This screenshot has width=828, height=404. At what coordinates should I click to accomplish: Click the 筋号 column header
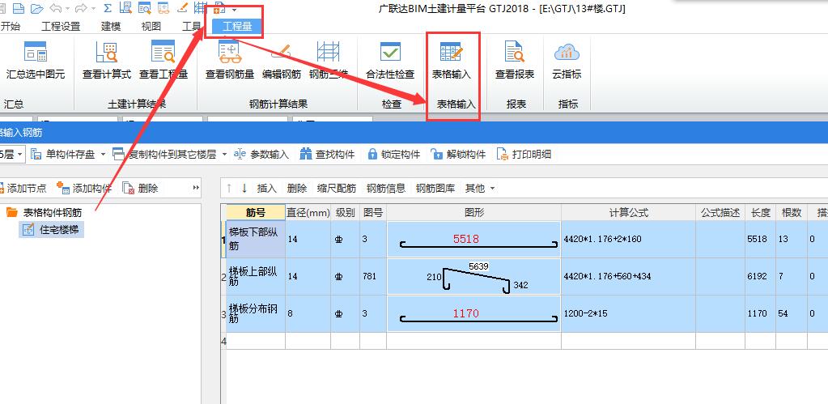click(256, 213)
